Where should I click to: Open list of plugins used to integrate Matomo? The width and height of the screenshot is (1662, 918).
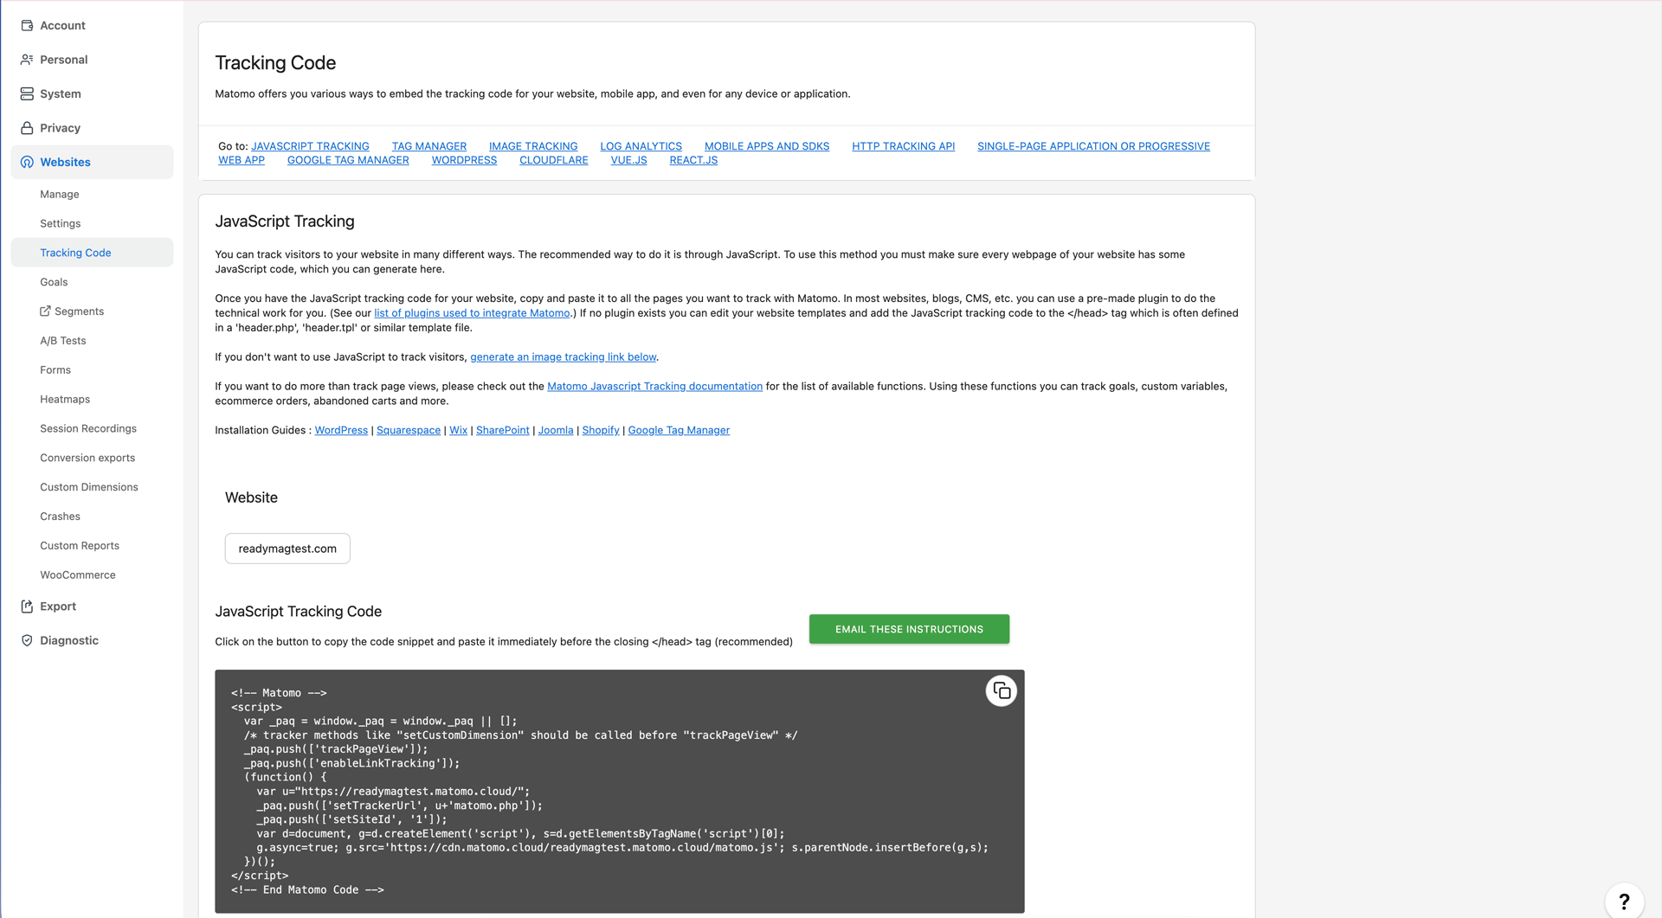click(472, 313)
